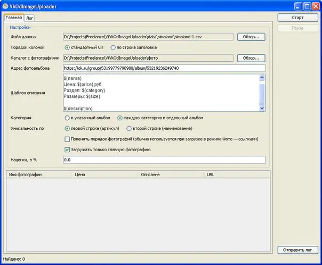Screen dimensions: 322x265
Task: Click the VkOdImageUploader title bar app icon
Action: [6, 6]
